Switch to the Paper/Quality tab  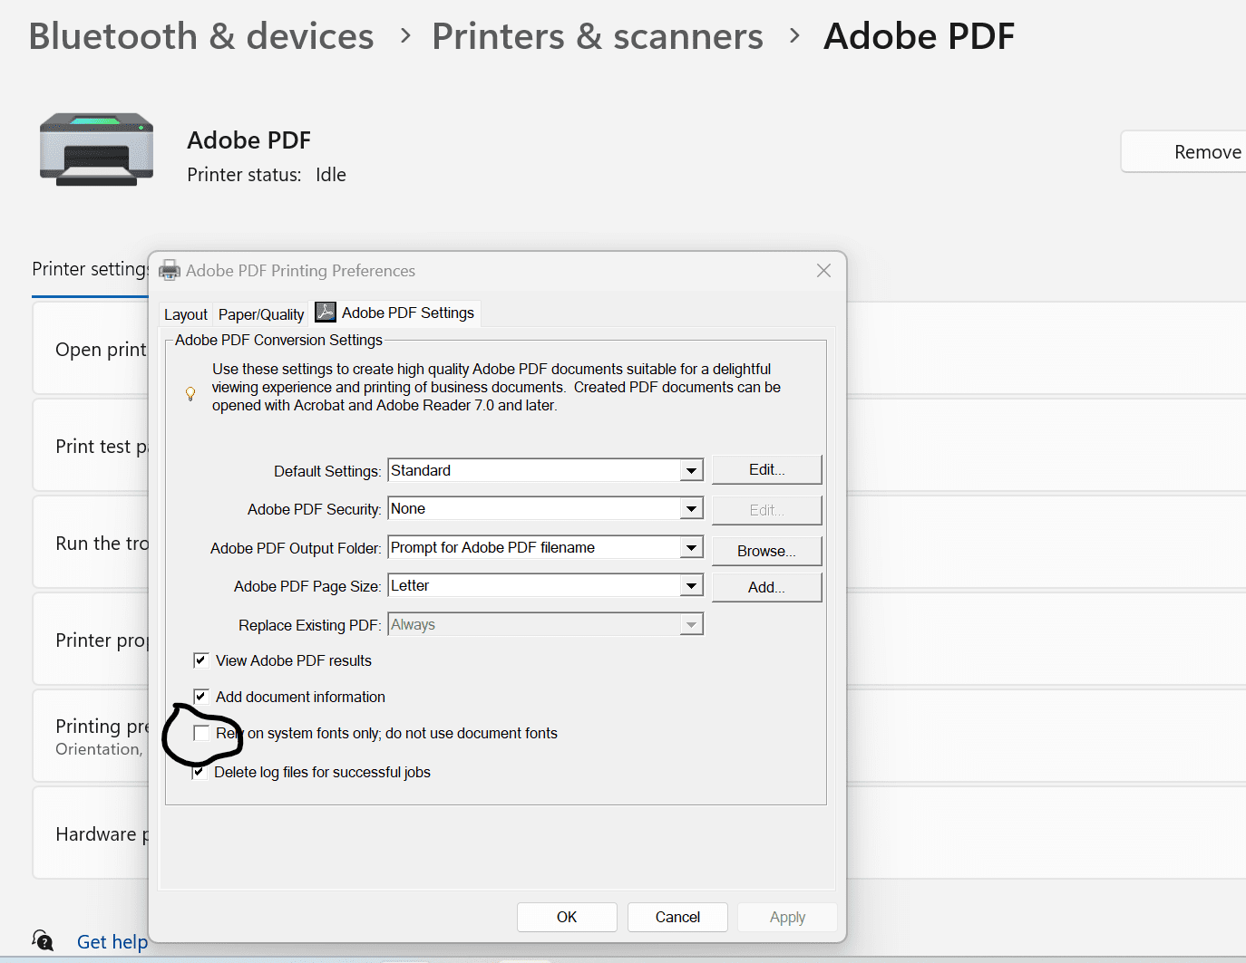pos(261,314)
